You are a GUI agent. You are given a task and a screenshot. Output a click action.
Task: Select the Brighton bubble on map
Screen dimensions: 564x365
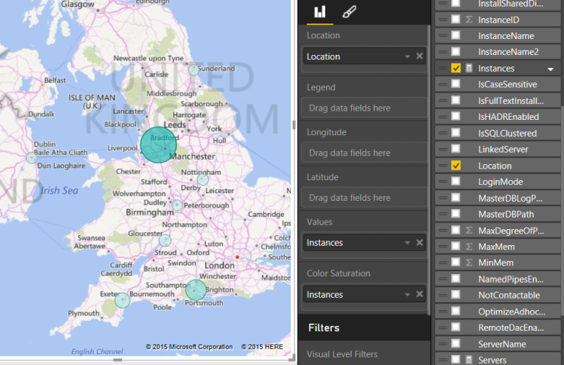pos(195,289)
